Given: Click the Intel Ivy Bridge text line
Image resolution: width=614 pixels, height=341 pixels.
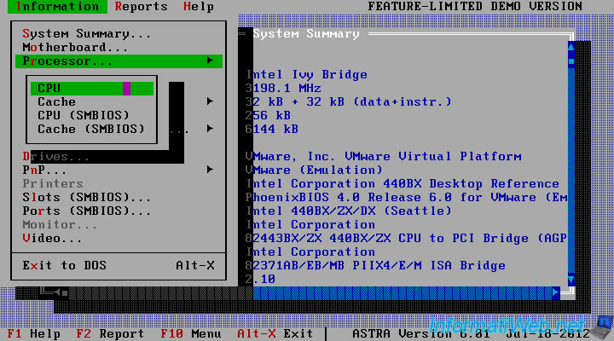Looking at the screenshot, I should pyautogui.click(x=307, y=75).
